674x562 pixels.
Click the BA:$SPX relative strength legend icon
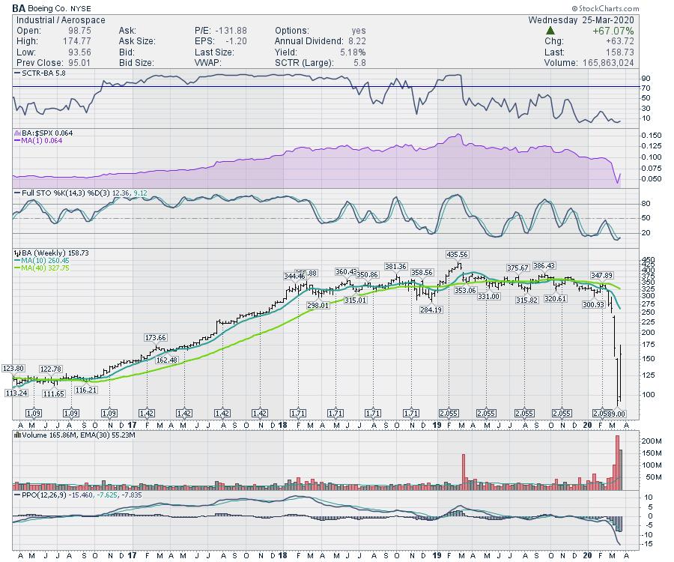[x=15, y=133]
